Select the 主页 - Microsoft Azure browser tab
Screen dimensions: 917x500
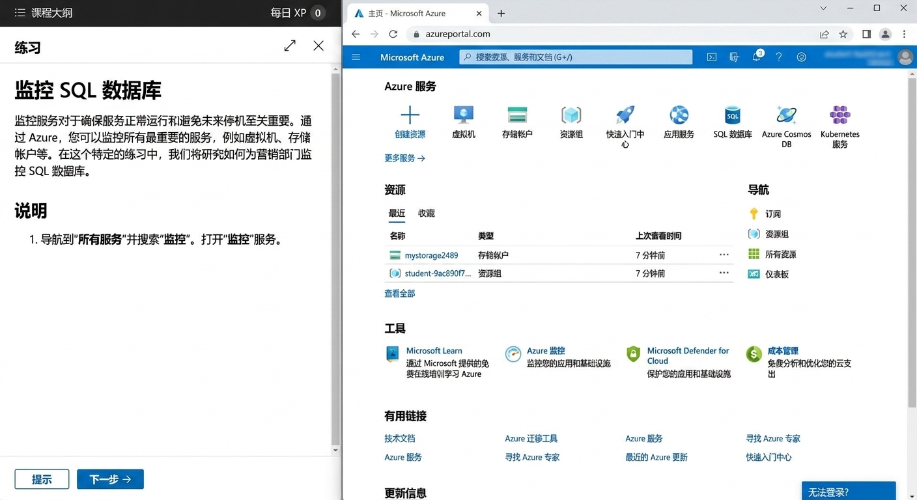click(417, 13)
